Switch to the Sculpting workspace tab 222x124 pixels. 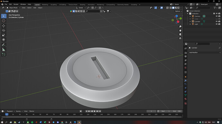coord(53,5)
